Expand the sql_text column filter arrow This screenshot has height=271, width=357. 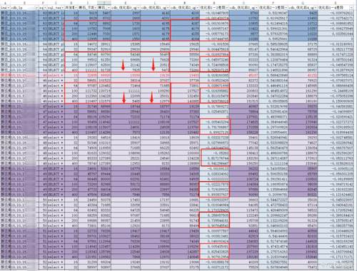[63, 8]
